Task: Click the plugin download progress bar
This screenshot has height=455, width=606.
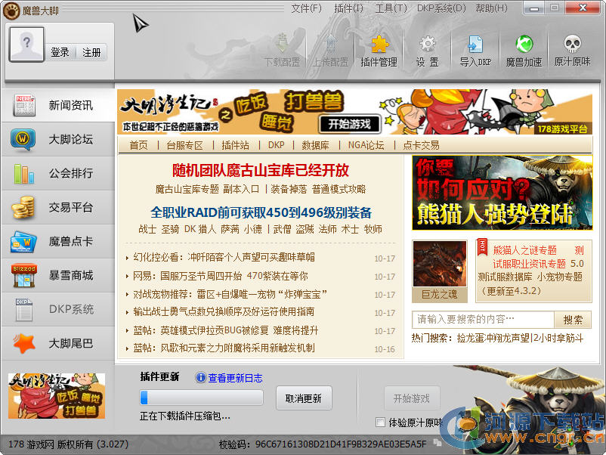Action: point(201,398)
